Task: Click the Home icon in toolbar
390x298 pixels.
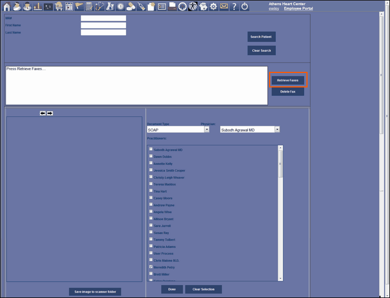Action: (x=7, y=7)
